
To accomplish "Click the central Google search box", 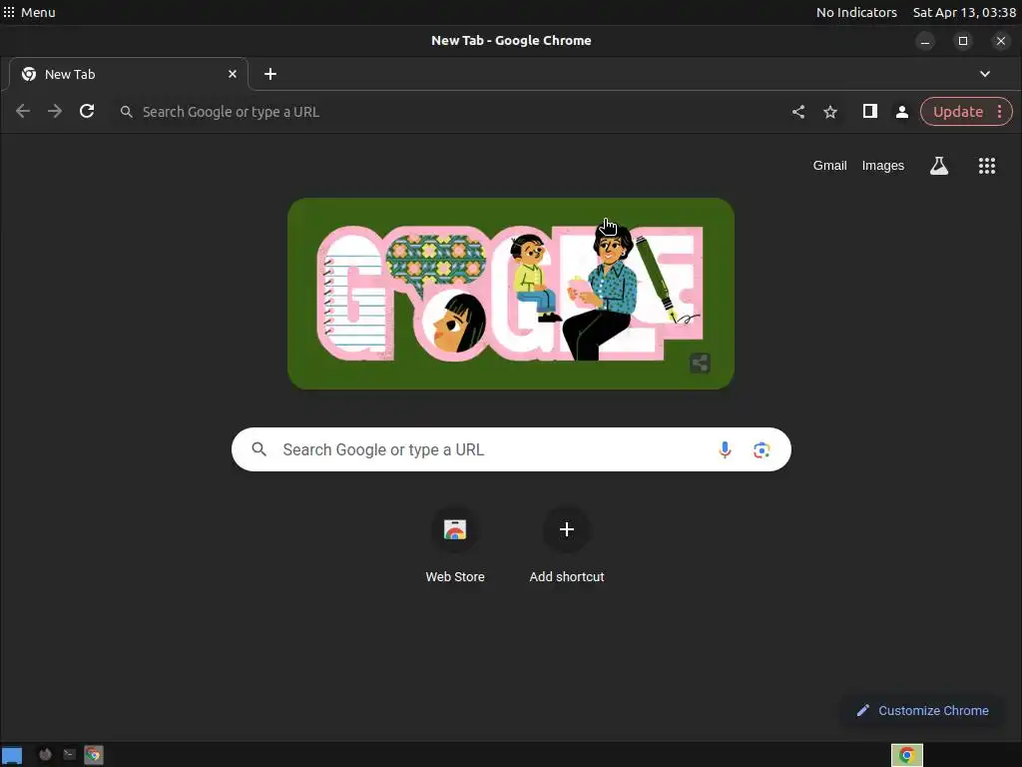I will (x=511, y=449).
